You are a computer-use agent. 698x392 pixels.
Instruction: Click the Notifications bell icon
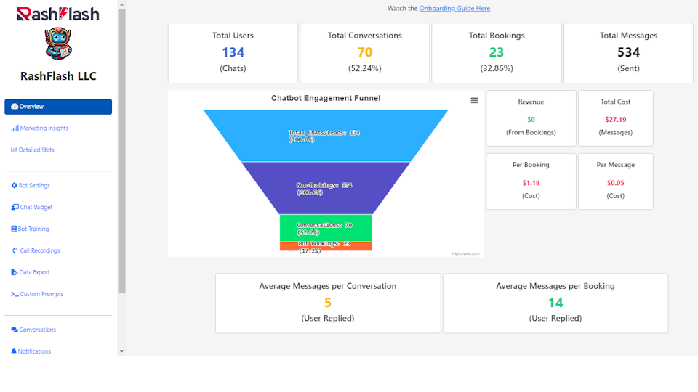14,351
